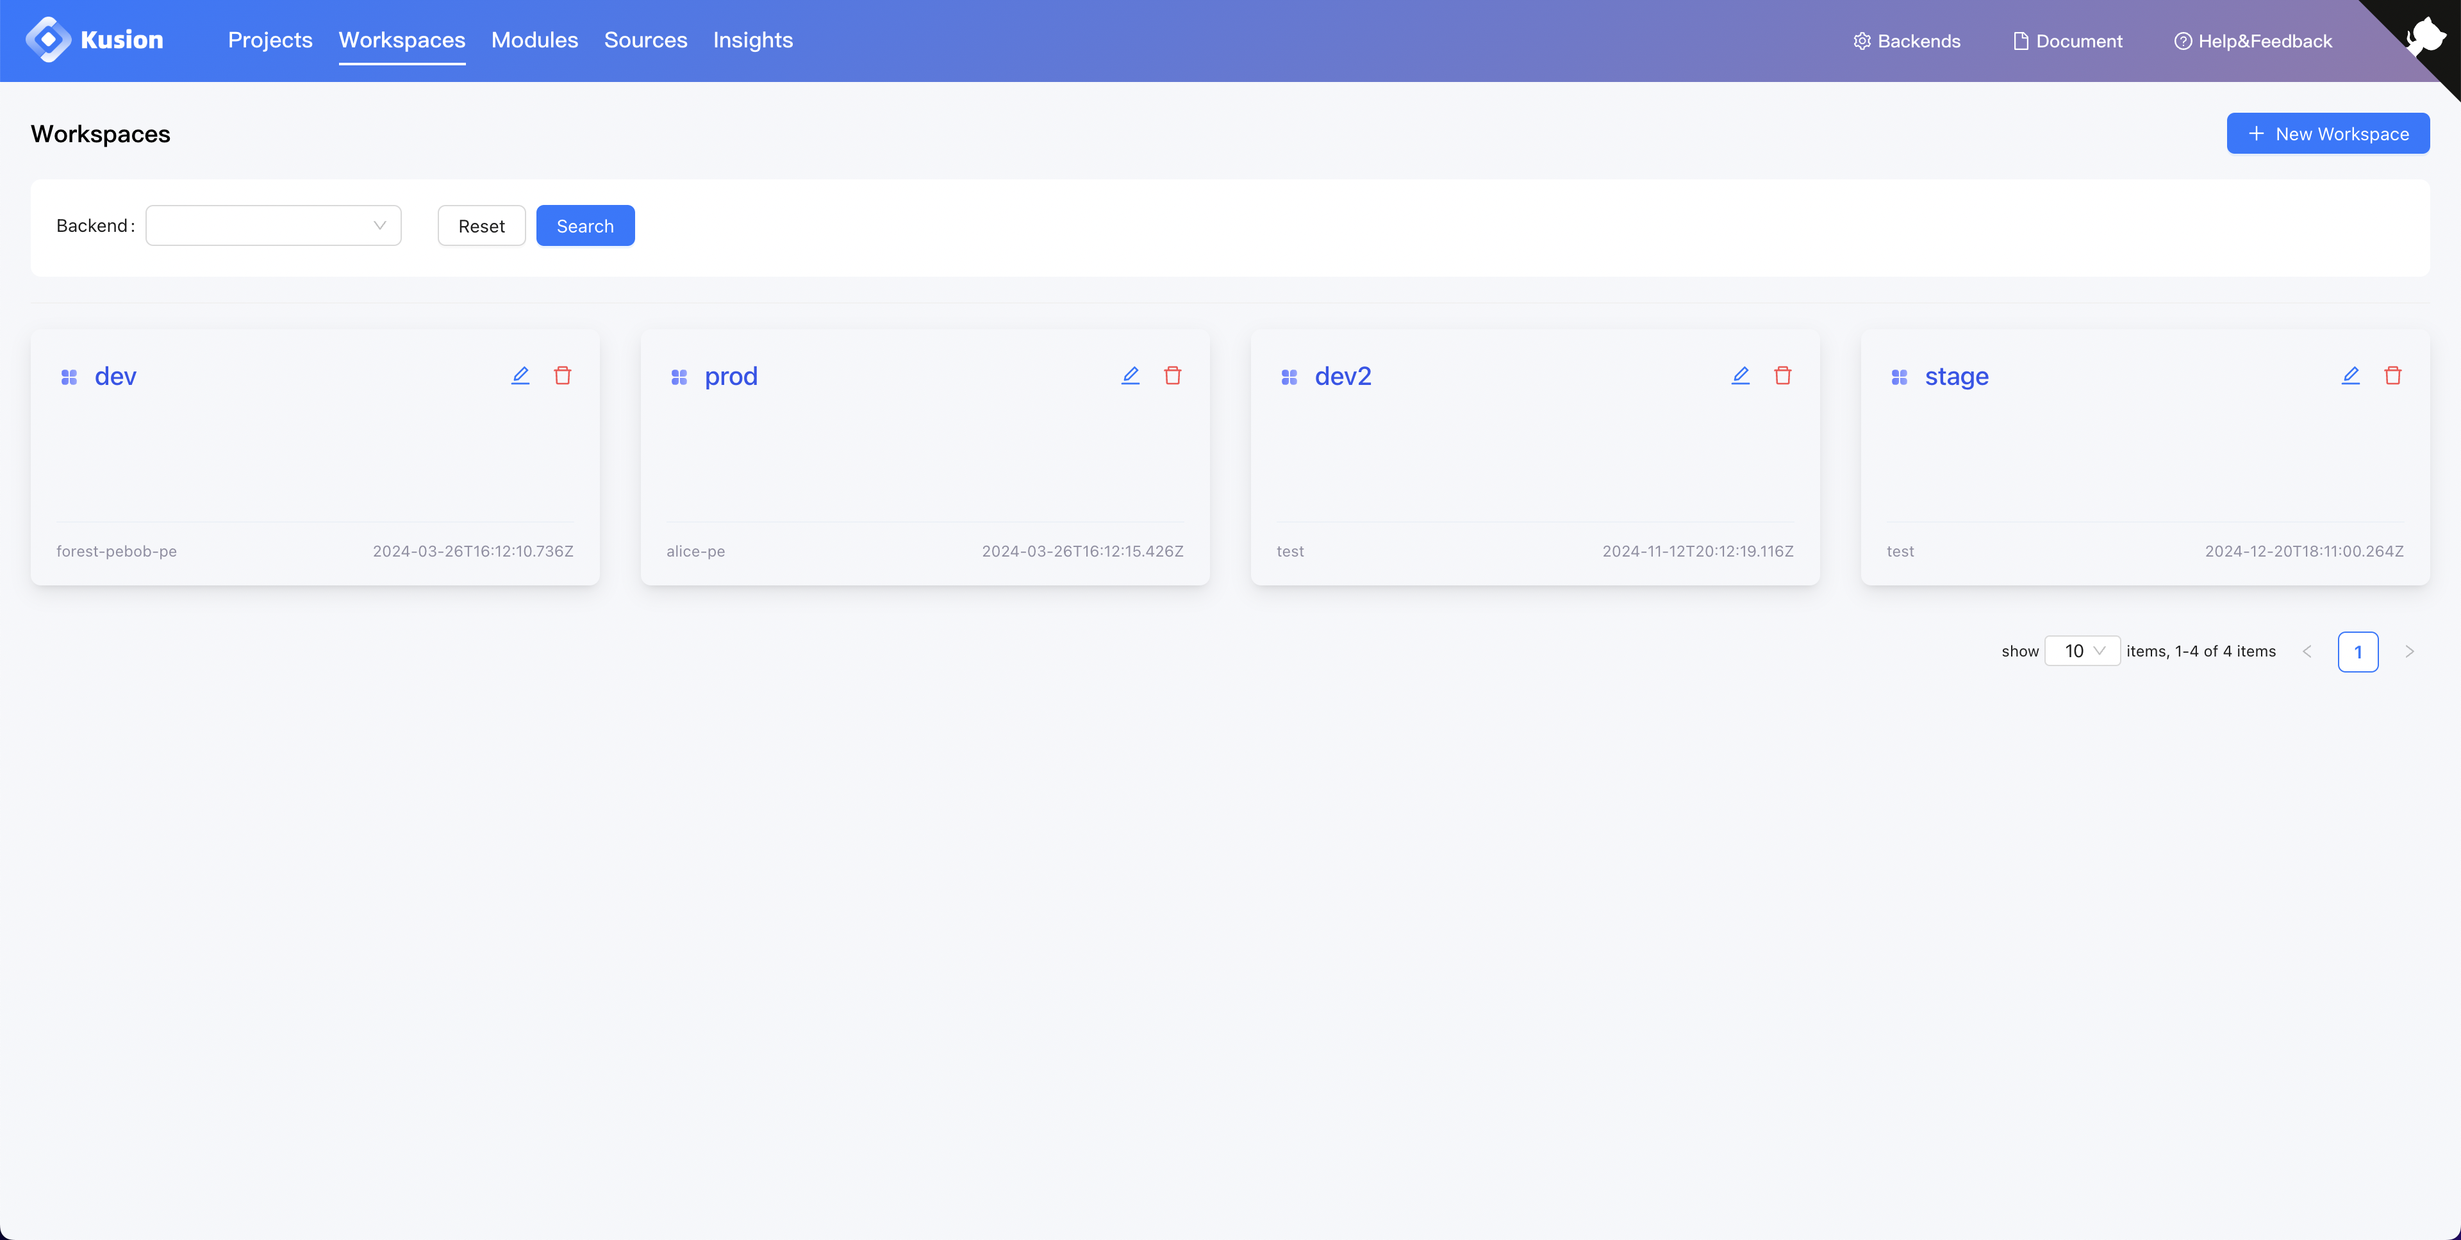Image resolution: width=2461 pixels, height=1240 pixels.
Task: Run the workspace Search
Action: point(586,225)
